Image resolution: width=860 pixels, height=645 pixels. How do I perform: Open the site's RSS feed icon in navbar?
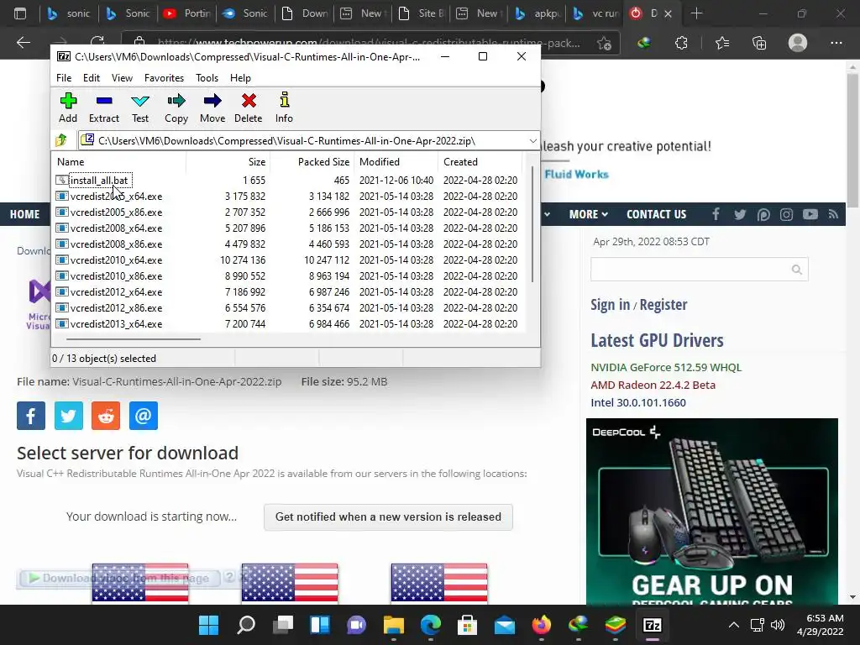pos(833,214)
